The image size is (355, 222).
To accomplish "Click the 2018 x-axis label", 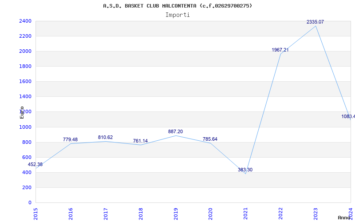I will [x=141, y=214].
